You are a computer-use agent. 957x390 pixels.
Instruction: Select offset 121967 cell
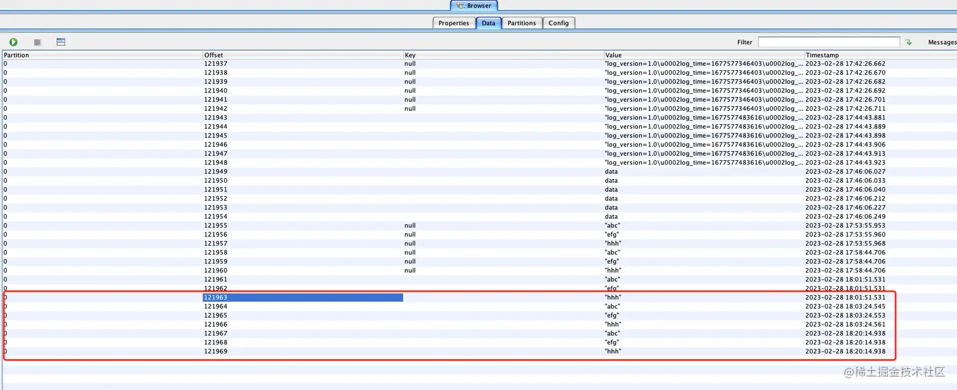(x=303, y=333)
